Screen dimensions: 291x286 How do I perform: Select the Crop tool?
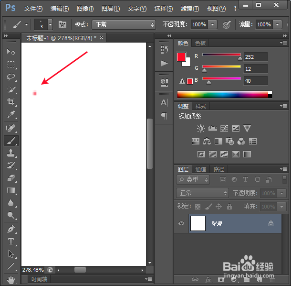11,102
